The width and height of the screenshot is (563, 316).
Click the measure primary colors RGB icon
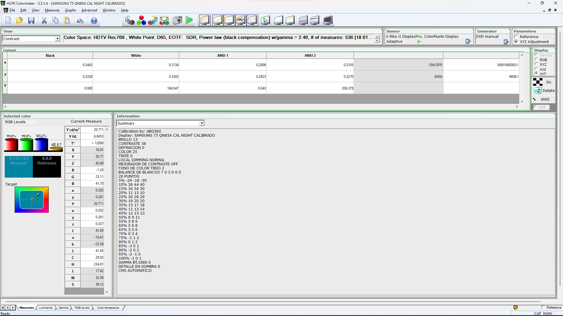pos(141,20)
